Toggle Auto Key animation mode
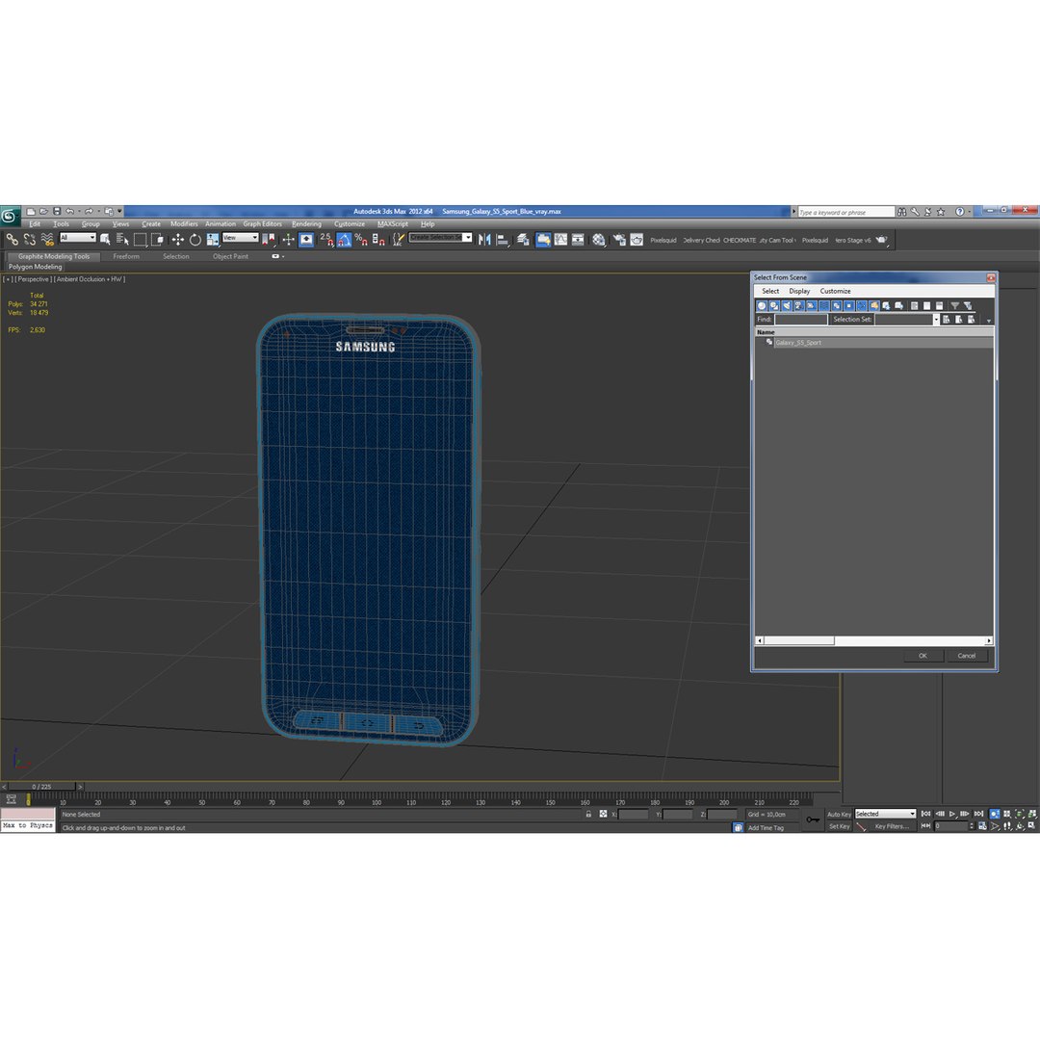 (839, 814)
